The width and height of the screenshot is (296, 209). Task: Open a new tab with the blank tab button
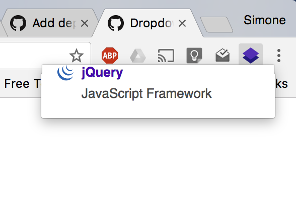[x=216, y=24]
